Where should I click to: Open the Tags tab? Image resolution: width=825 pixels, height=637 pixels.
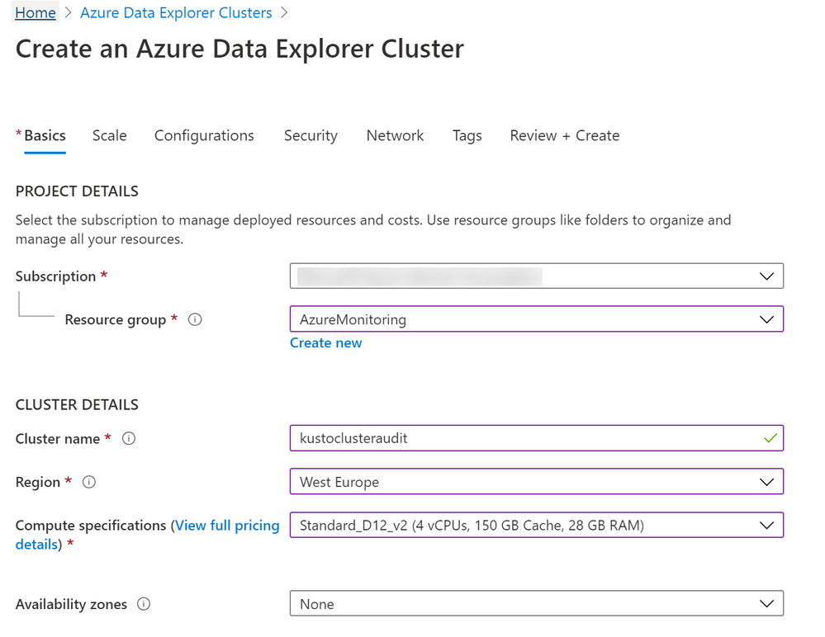coord(467,135)
